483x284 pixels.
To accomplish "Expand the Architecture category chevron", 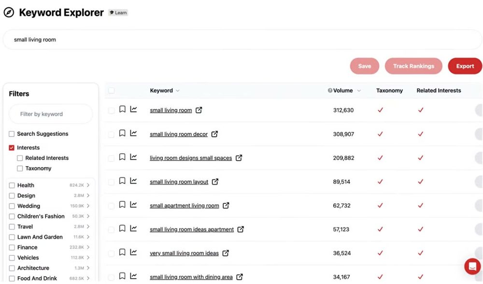I will [x=88, y=268].
